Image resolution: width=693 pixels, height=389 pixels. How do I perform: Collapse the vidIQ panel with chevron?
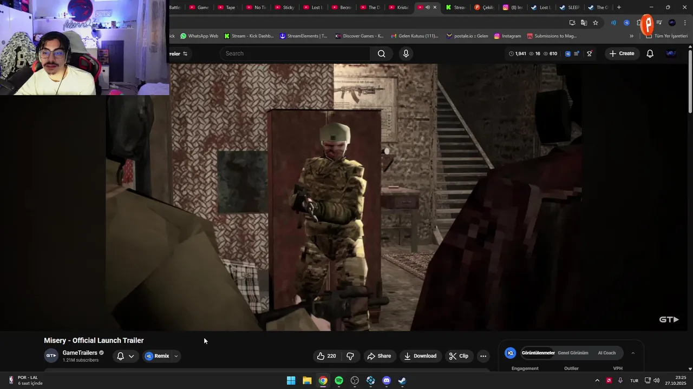tap(633, 353)
